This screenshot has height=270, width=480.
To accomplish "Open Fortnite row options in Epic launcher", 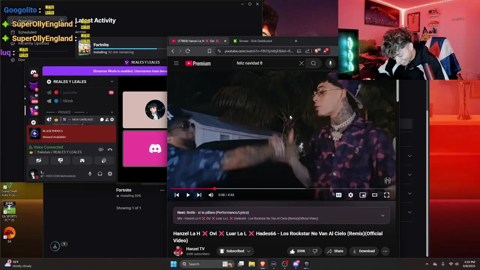I will click(x=162, y=190).
